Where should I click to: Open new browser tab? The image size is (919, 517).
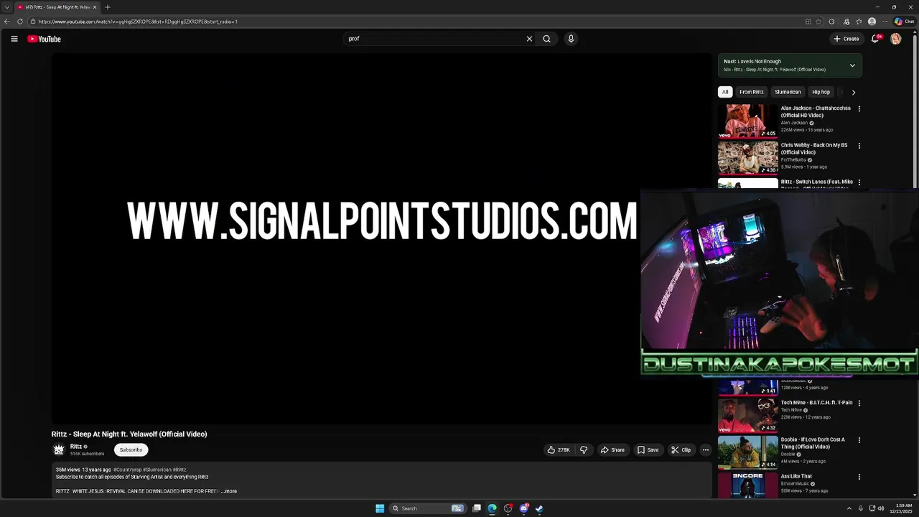pyautogui.click(x=107, y=7)
